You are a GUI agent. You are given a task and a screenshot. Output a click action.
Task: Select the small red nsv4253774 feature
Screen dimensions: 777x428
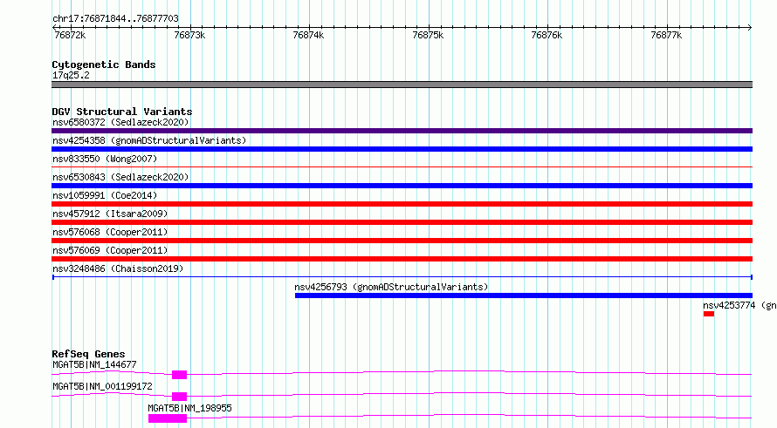coord(709,314)
